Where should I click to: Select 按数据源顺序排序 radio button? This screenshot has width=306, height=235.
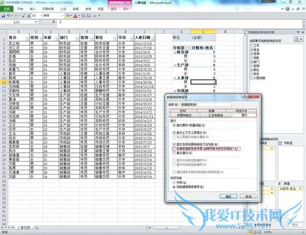coord(174,187)
